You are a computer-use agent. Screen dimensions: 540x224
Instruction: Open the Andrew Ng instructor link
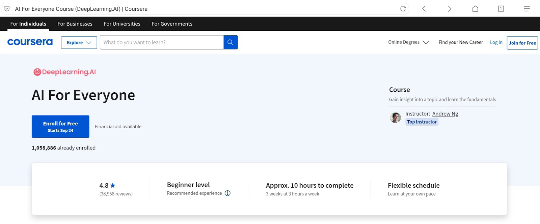click(445, 114)
